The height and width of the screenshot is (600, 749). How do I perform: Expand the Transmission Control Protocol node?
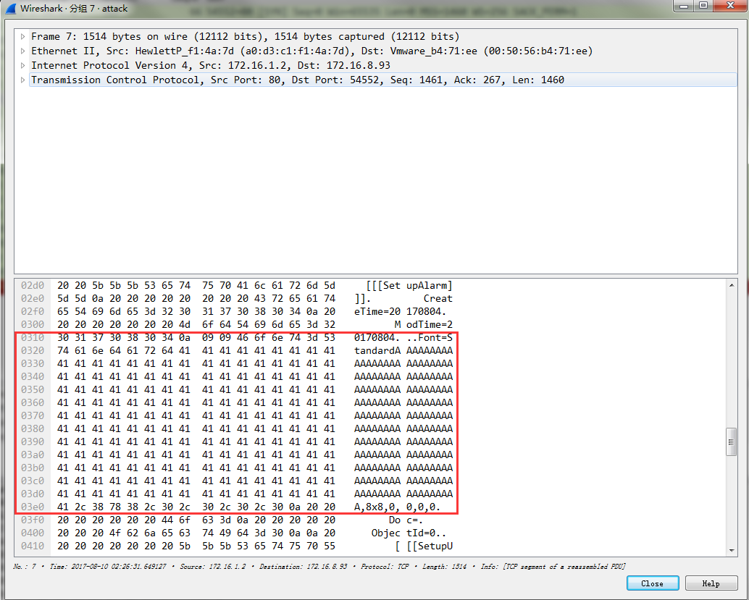24,80
